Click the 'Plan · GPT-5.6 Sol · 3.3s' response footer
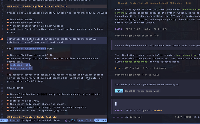Image resolution: width=200 pixels, height=124 pixels. point(140,68)
